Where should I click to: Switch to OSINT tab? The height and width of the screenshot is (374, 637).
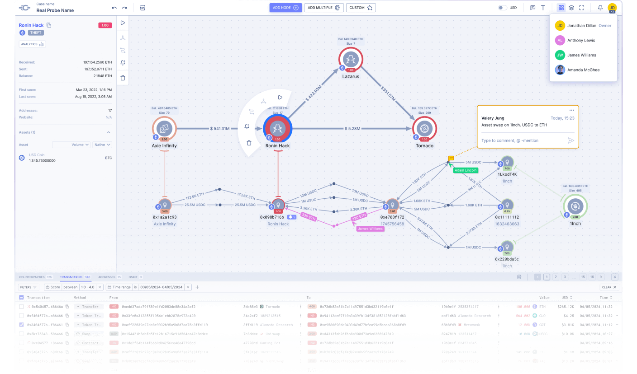coord(135,277)
